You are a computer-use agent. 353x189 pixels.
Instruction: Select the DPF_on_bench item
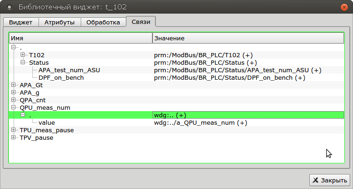pyautogui.click(x=61, y=78)
